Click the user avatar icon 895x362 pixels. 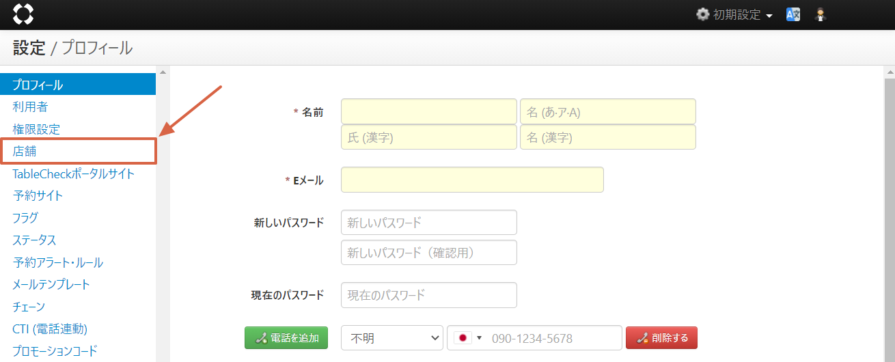tap(821, 14)
